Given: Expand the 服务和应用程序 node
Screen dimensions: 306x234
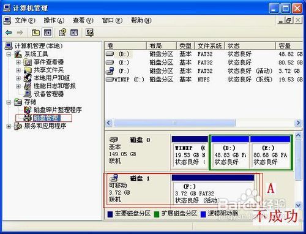Looking at the screenshot, I should click(x=9, y=126).
